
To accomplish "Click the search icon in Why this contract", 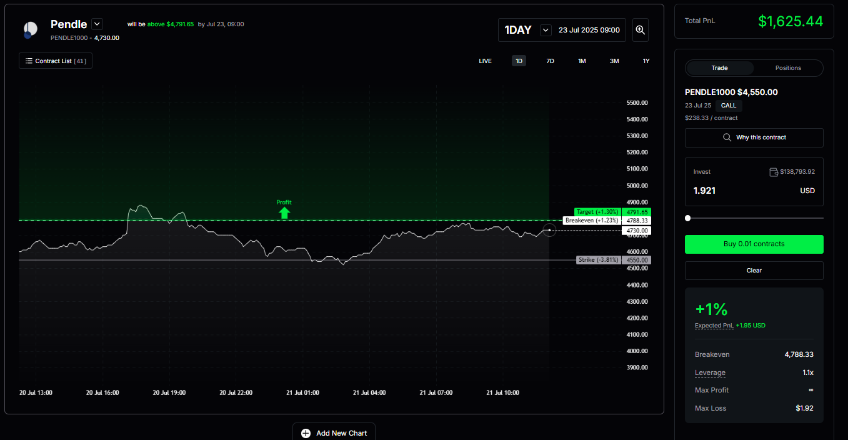I will (x=727, y=137).
